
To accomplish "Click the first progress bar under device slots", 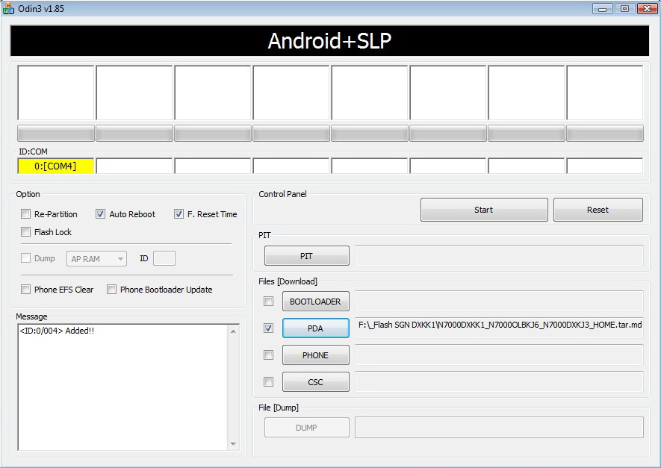I will point(56,133).
